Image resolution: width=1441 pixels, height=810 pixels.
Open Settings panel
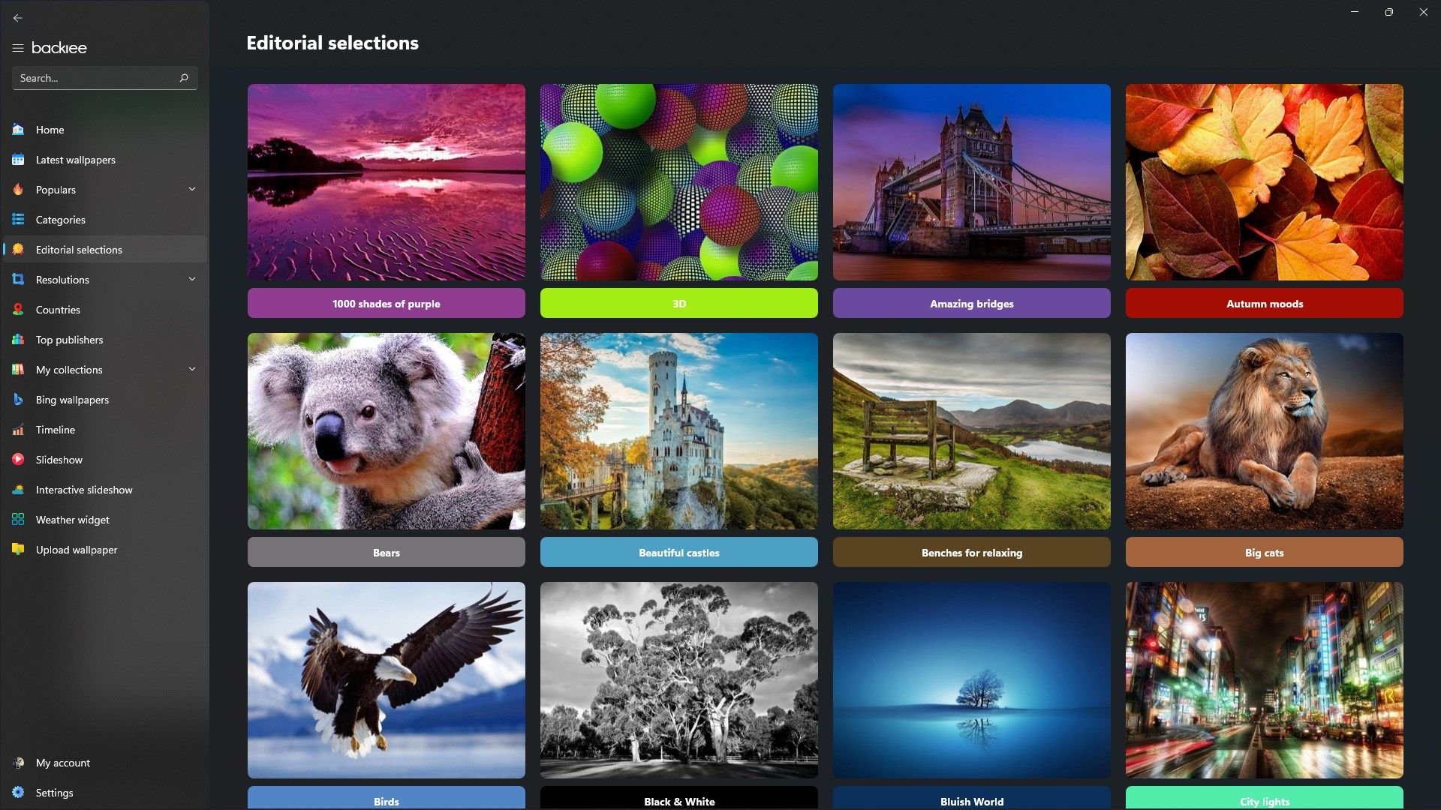point(55,792)
